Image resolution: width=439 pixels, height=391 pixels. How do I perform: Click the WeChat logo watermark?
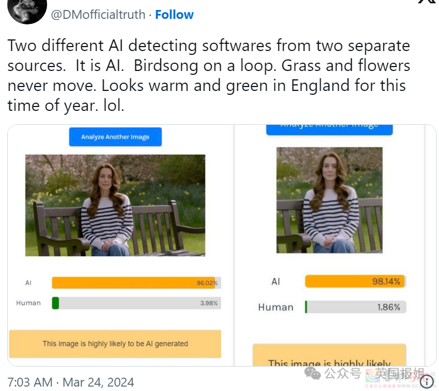point(313,374)
